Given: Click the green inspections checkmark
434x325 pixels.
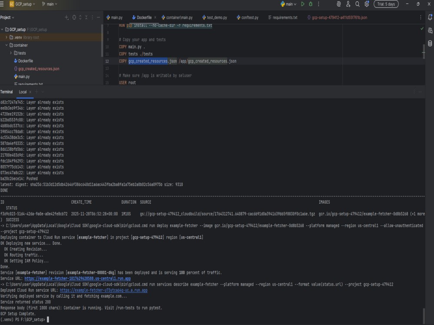Looking at the screenshot, I should pyautogui.click(x=422, y=29).
